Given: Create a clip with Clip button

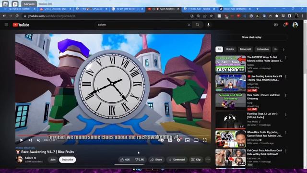Looking at the screenshot, I should (x=196, y=160).
